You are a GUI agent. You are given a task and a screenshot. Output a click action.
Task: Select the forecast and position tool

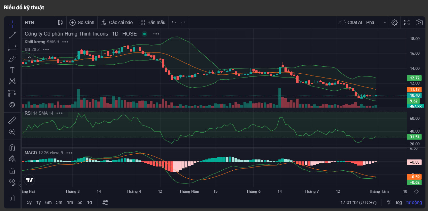[x=12, y=93]
